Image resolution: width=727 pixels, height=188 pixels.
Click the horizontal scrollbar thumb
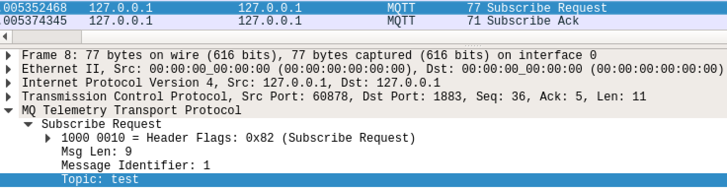click(x=46, y=37)
